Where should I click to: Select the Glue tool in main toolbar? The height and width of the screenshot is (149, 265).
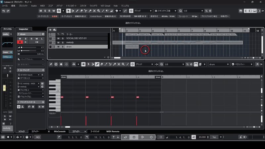pyautogui.click(x=90, y=11)
